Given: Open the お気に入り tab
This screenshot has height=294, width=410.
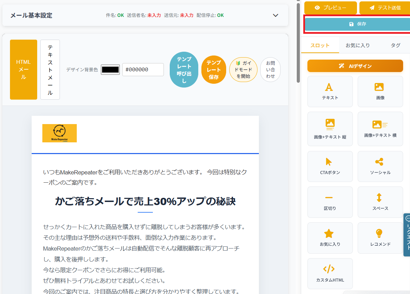Looking at the screenshot, I should point(358,45).
